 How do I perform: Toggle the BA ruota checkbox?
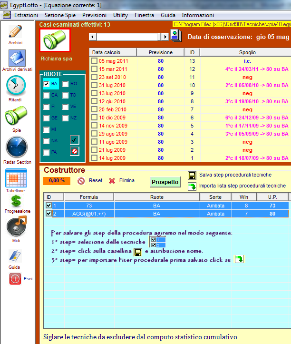(x=46, y=84)
